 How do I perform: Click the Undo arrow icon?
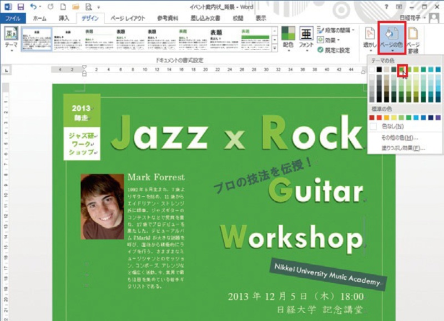coord(34,7)
